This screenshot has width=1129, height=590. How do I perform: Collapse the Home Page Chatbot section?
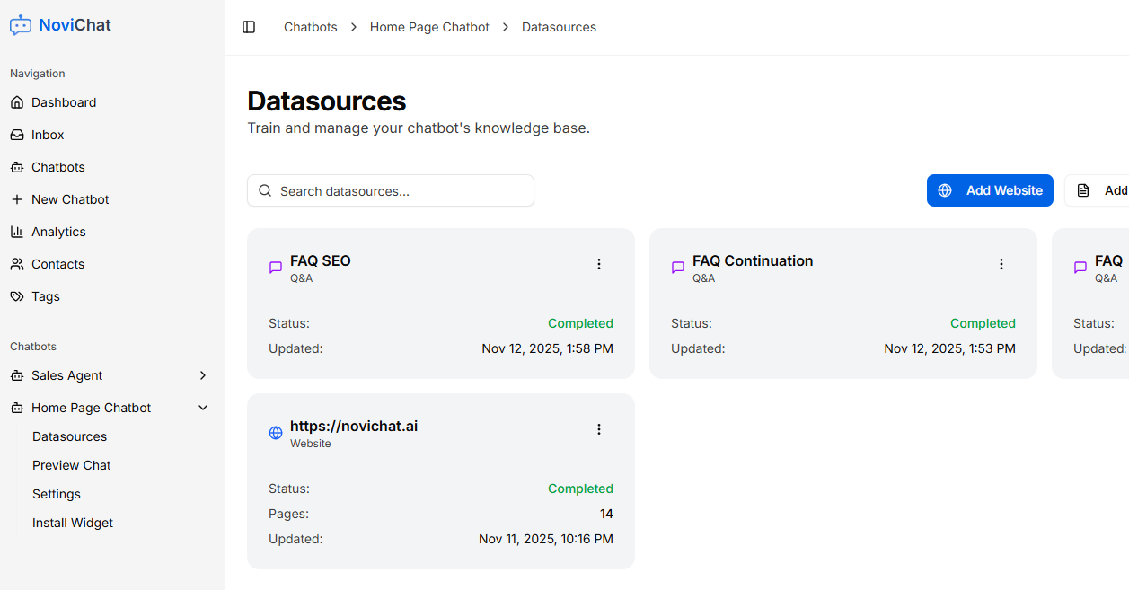pos(203,407)
